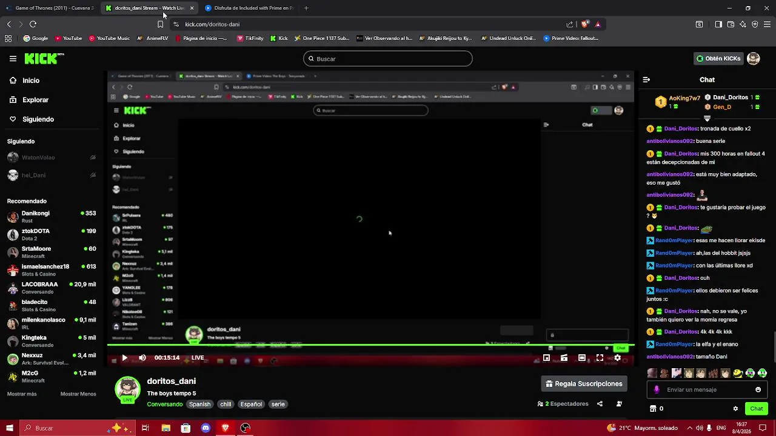Open recommended channel bladecito
776x436 pixels.
click(x=52, y=305)
